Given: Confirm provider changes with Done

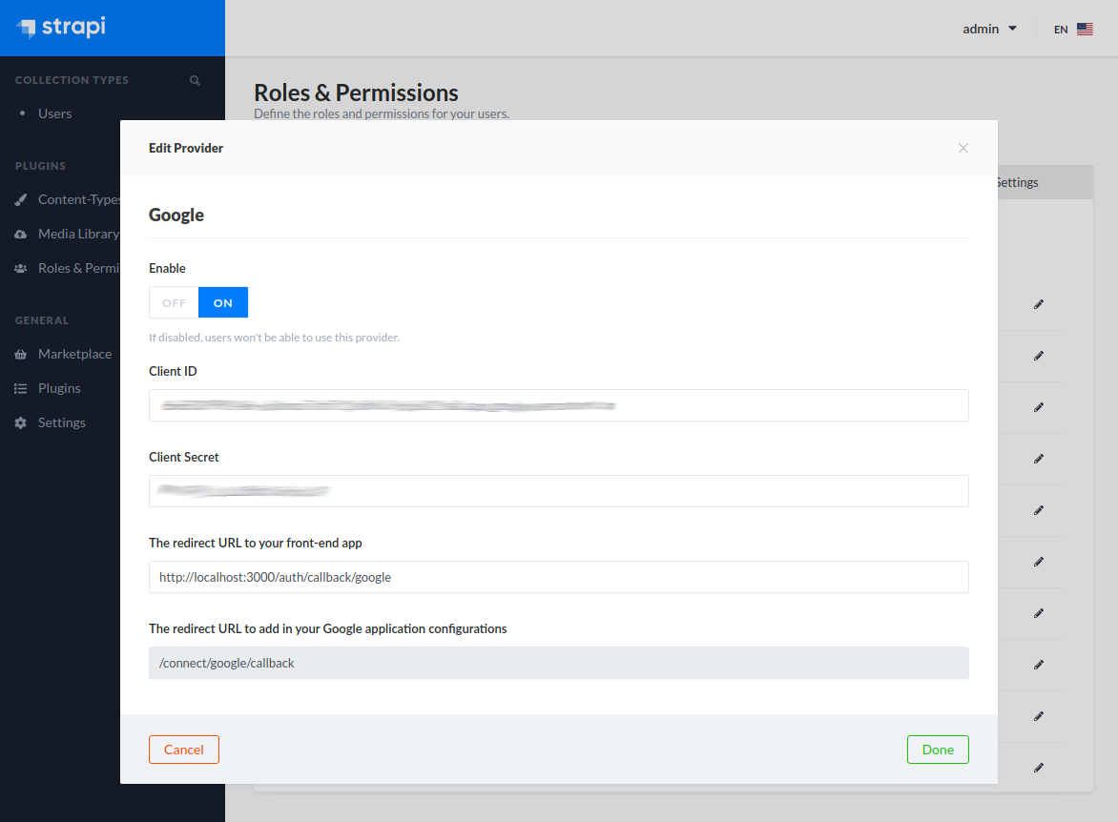Looking at the screenshot, I should click(x=938, y=750).
